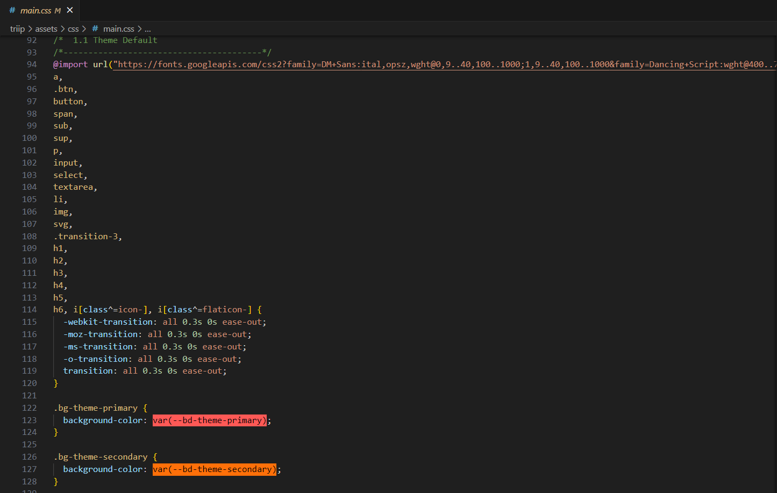
Task: Click the .transition-3 selector
Action: tap(86, 237)
